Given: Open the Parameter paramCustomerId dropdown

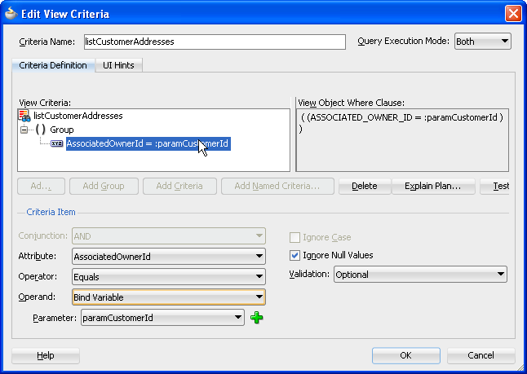Looking at the screenshot, I should click(162, 318).
